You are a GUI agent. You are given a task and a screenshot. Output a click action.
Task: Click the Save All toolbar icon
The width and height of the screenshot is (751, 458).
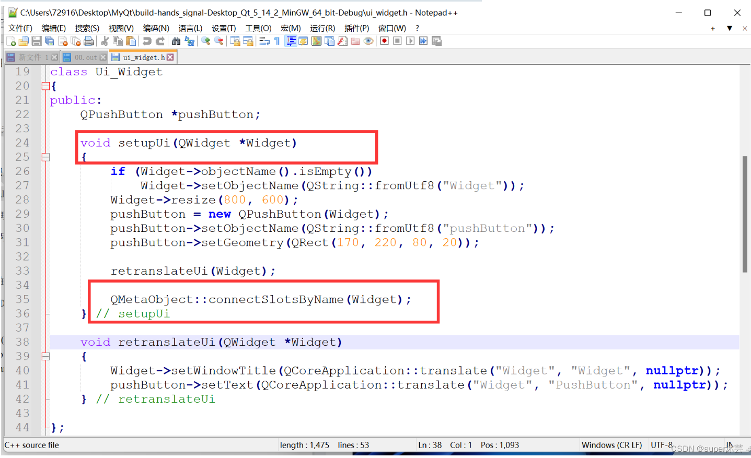(50, 41)
